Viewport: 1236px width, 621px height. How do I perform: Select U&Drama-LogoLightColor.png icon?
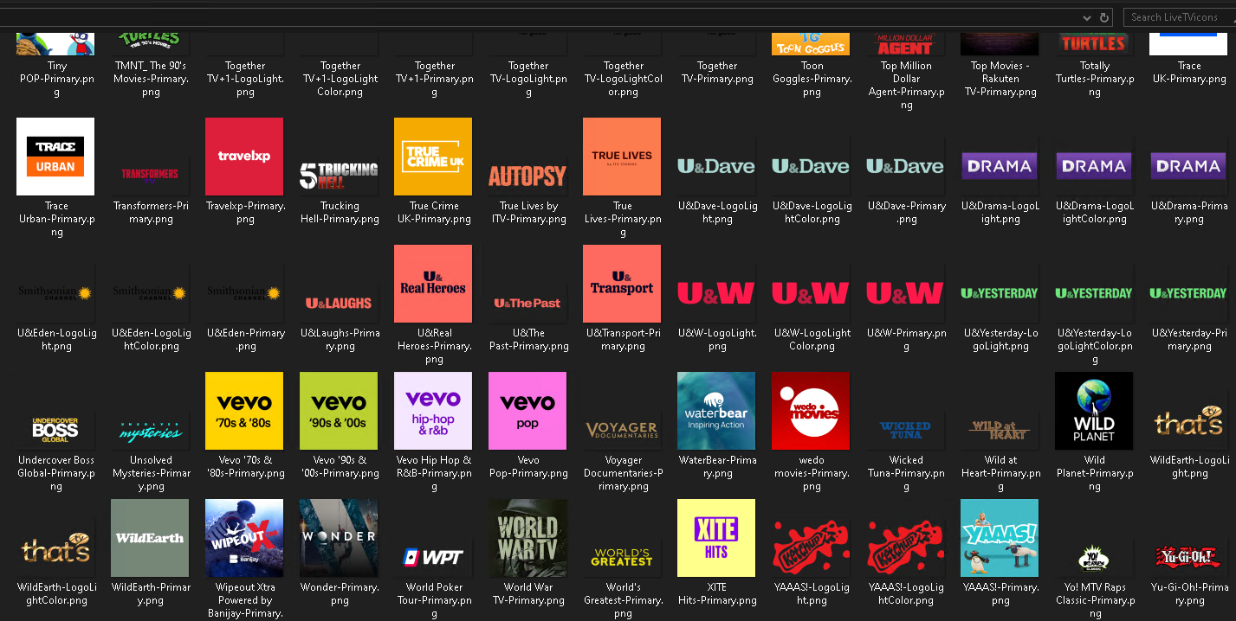(1094, 166)
